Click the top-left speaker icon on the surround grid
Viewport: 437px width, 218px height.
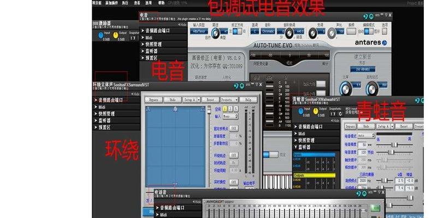[x=148, y=110]
